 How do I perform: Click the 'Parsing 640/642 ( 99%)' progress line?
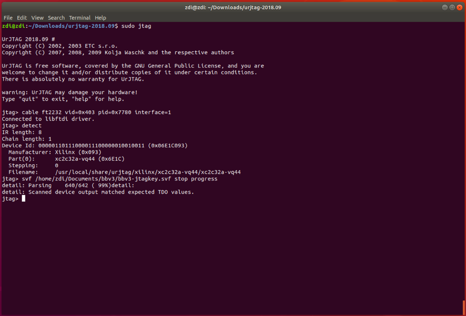pos(68,185)
